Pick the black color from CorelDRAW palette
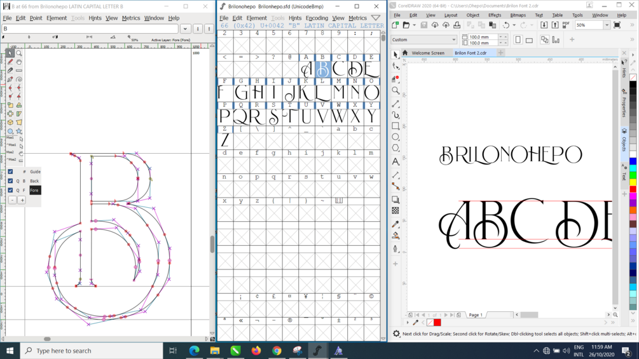Screen dimensions: 639x359 click(x=633, y=85)
